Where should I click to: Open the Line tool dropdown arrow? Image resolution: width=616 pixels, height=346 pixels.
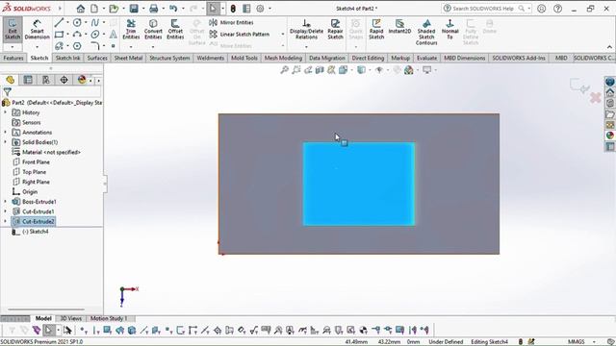(x=67, y=22)
